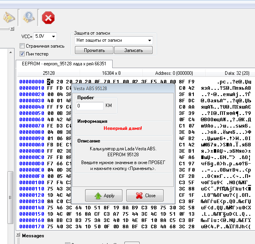Select hex address 000000A0 row label

coord(32,145)
